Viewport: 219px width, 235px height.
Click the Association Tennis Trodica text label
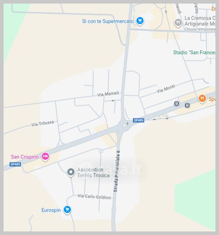point(93,172)
